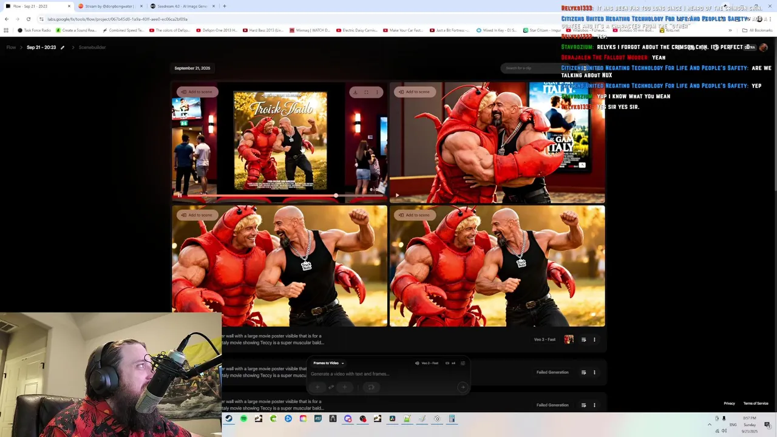Open camera motion control button

[x=371, y=387]
